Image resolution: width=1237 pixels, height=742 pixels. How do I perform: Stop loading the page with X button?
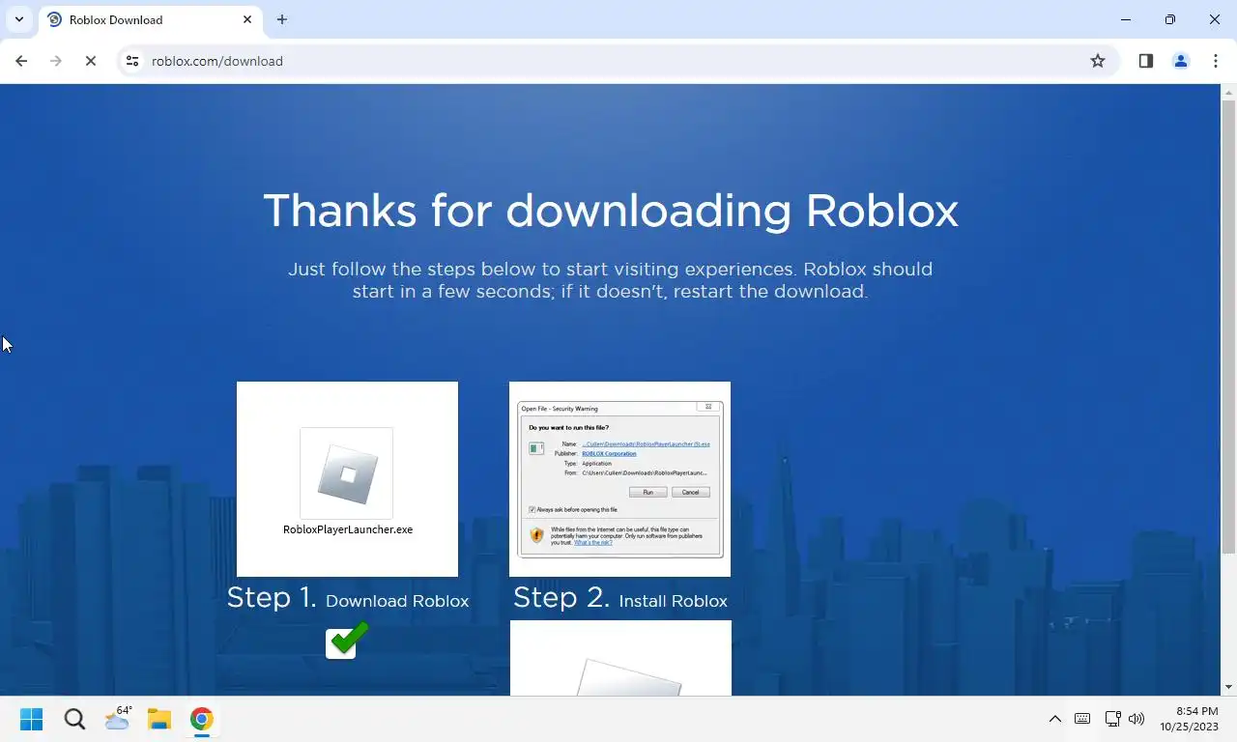pos(90,61)
